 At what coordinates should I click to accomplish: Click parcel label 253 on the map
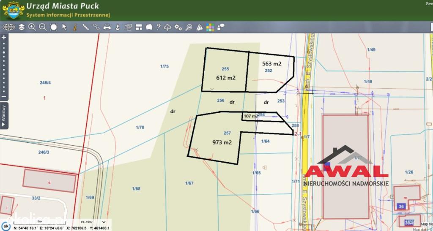(x=281, y=101)
